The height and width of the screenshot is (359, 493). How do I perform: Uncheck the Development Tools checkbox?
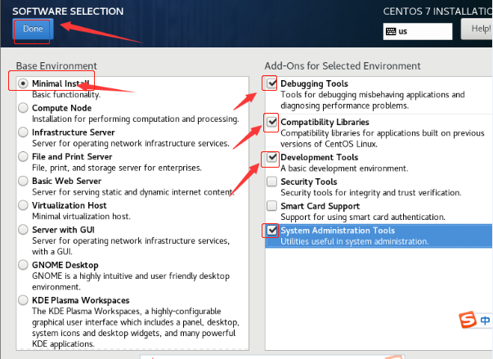point(271,157)
